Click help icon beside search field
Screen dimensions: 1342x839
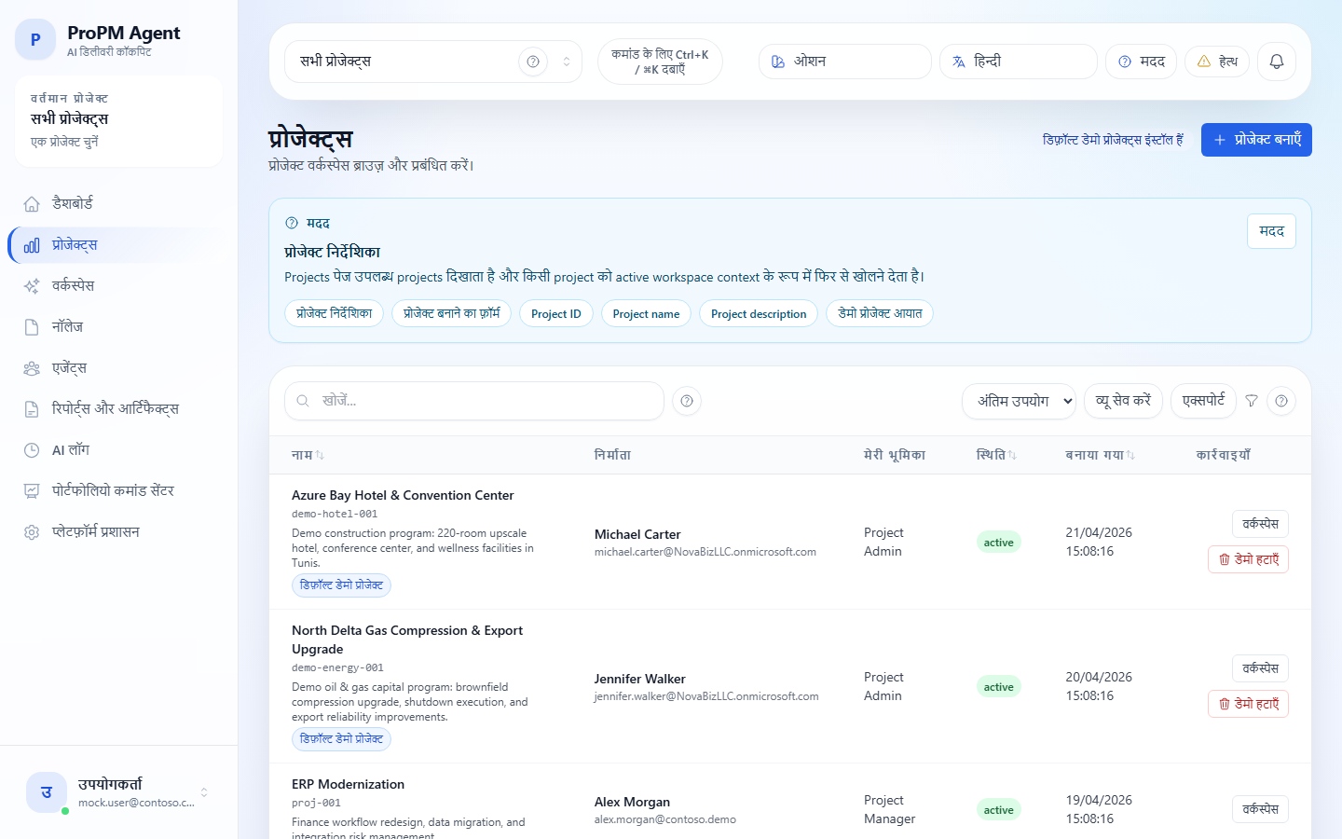(687, 401)
